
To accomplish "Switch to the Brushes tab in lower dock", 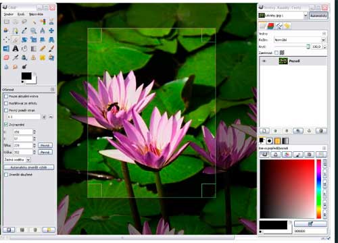I will [269, 141].
